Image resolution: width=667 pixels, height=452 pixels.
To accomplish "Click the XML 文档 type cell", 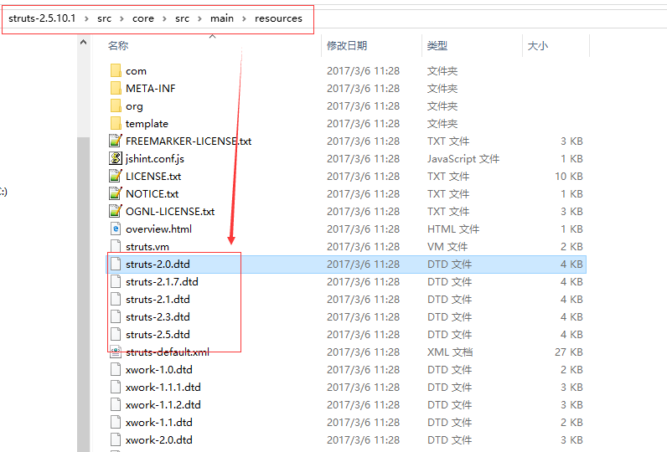I will pyautogui.click(x=450, y=352).
